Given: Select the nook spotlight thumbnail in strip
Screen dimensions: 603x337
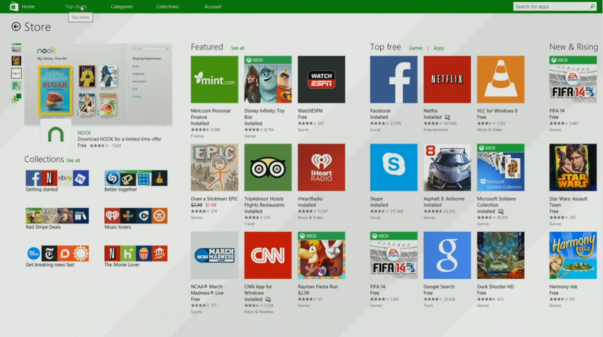Looking at the screenshot, I should (16, 73).
